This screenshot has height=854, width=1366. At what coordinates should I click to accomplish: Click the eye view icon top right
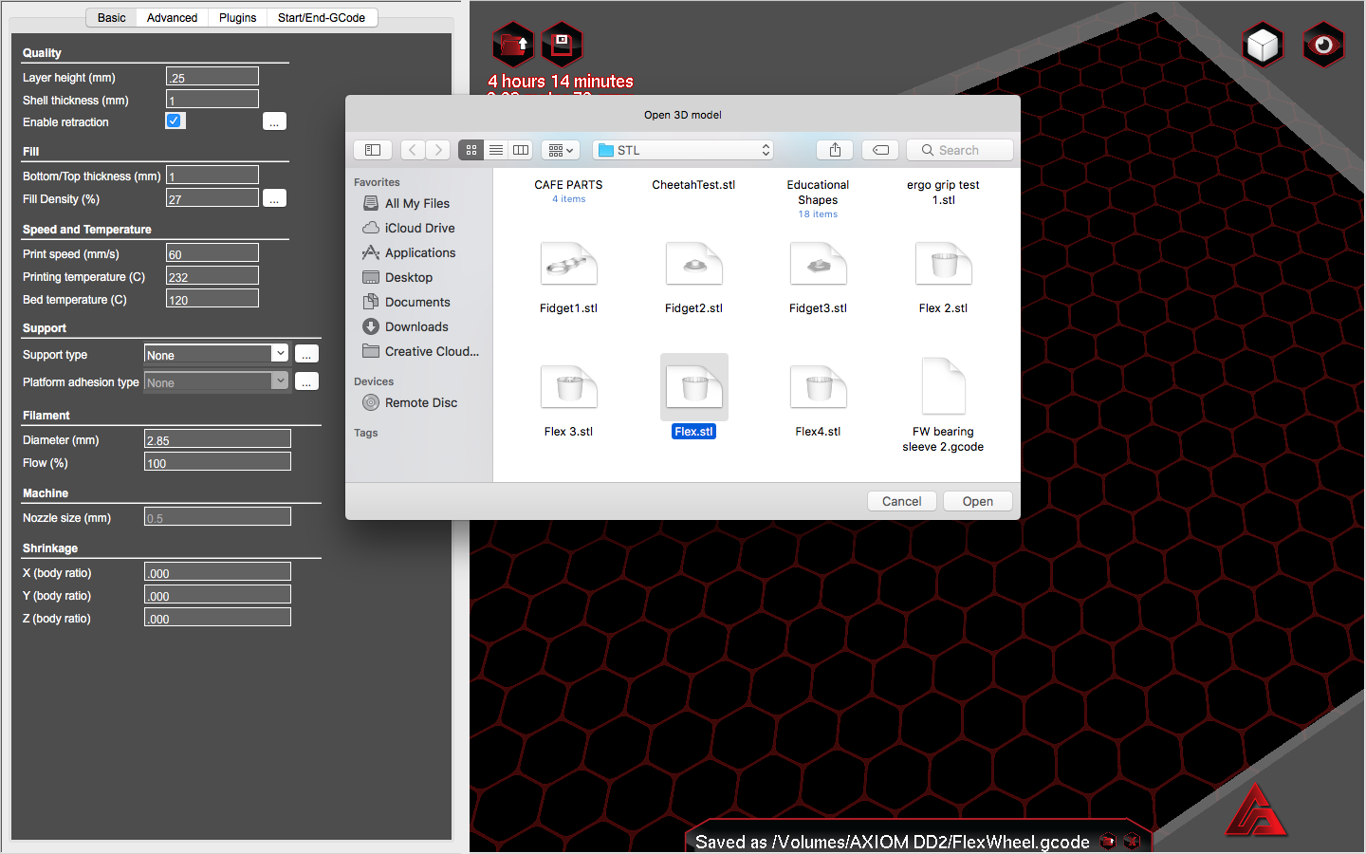click(x=1323, y=45)
